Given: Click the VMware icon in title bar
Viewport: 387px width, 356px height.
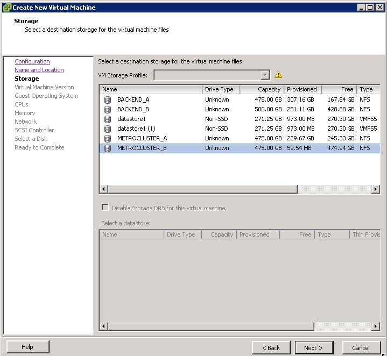Looking at the screenshot, I should tap(6, 8).
